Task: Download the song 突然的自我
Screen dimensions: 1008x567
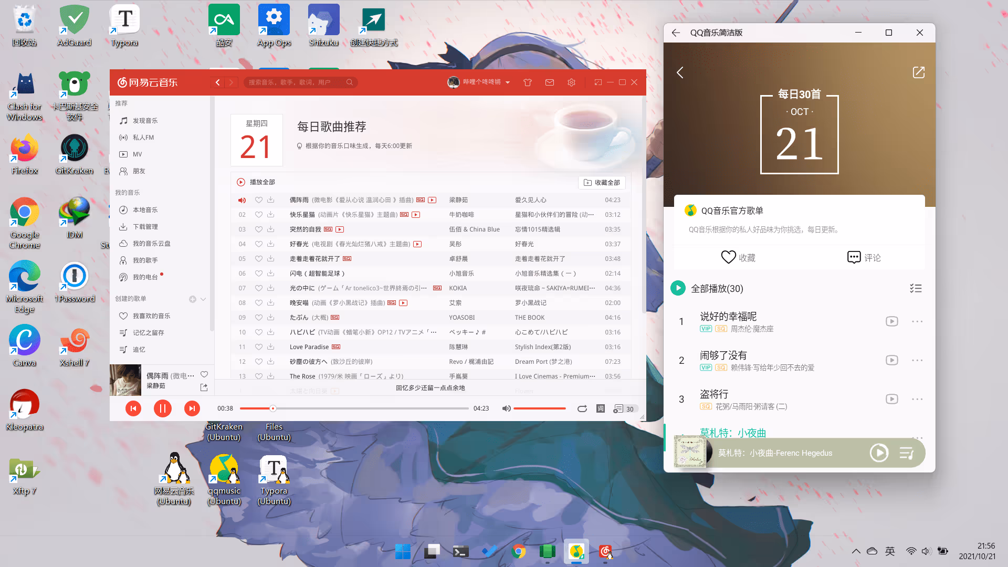Action: click(x=270, y=229)
